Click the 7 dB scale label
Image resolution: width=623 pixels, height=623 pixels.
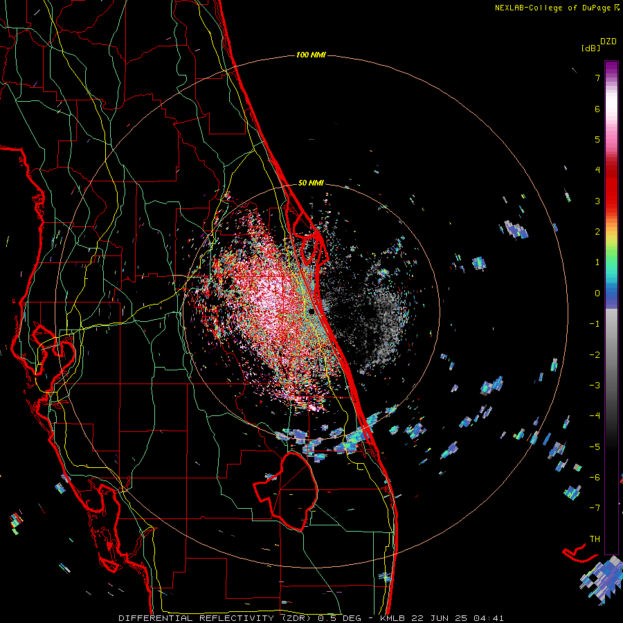click(597, 78)
